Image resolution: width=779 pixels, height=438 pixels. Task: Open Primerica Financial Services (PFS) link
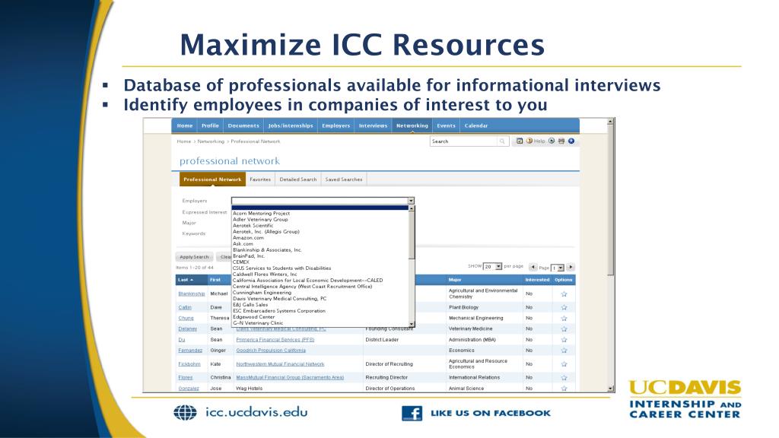(x=275, y=340)
